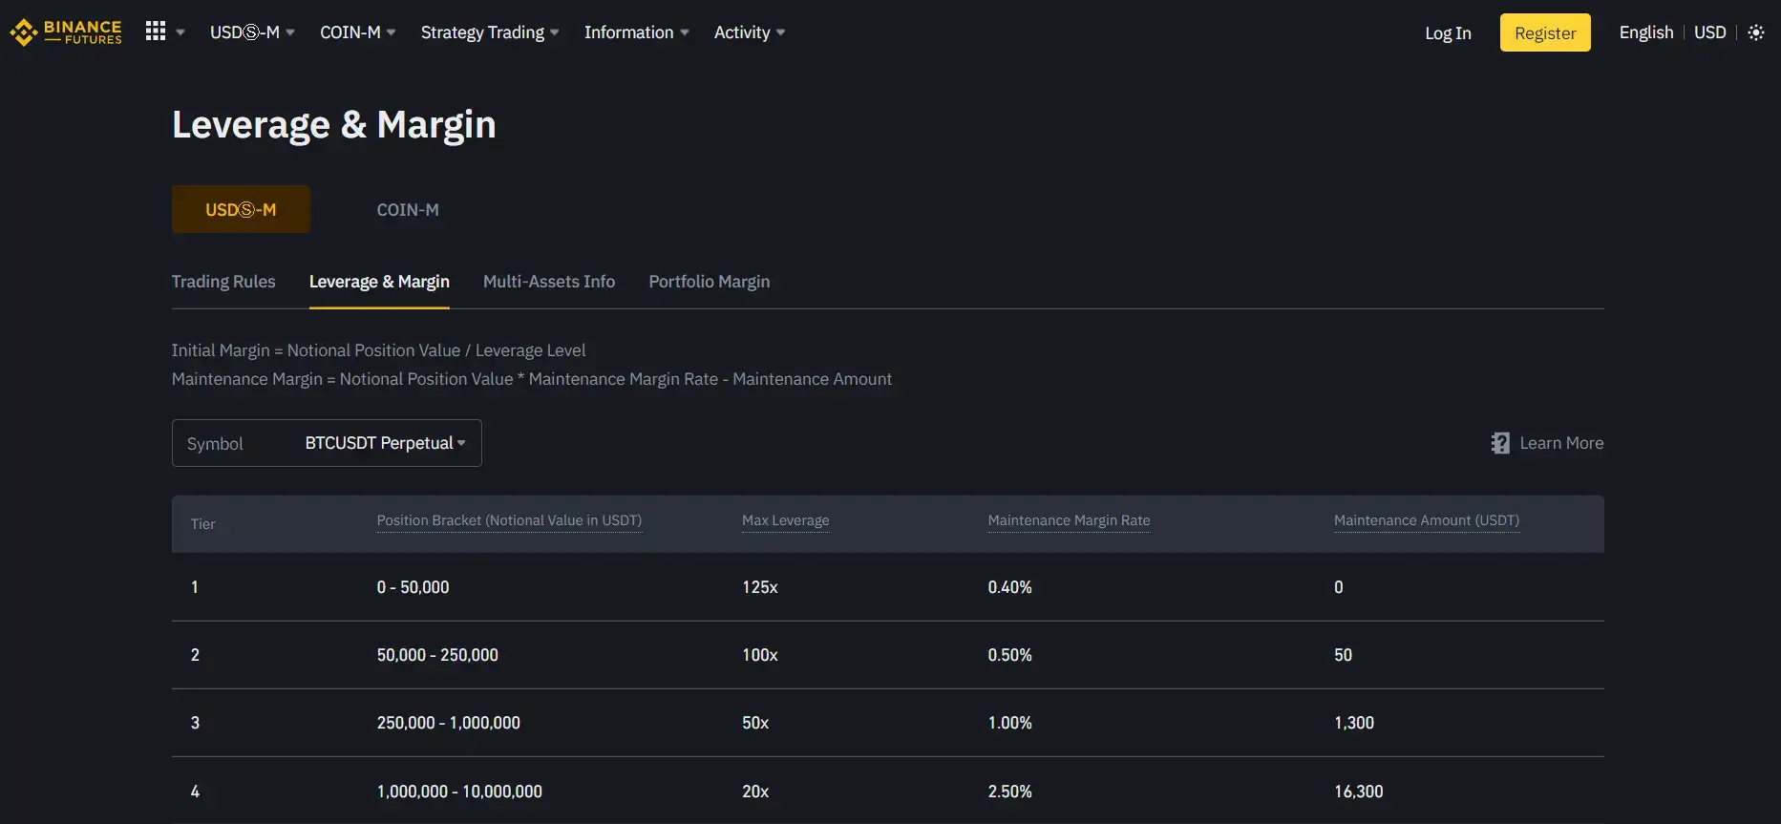The image size is (1781, 824).
Task: Click the '50,000 - 250,000' bracket cell
Action: pos(437,655)
